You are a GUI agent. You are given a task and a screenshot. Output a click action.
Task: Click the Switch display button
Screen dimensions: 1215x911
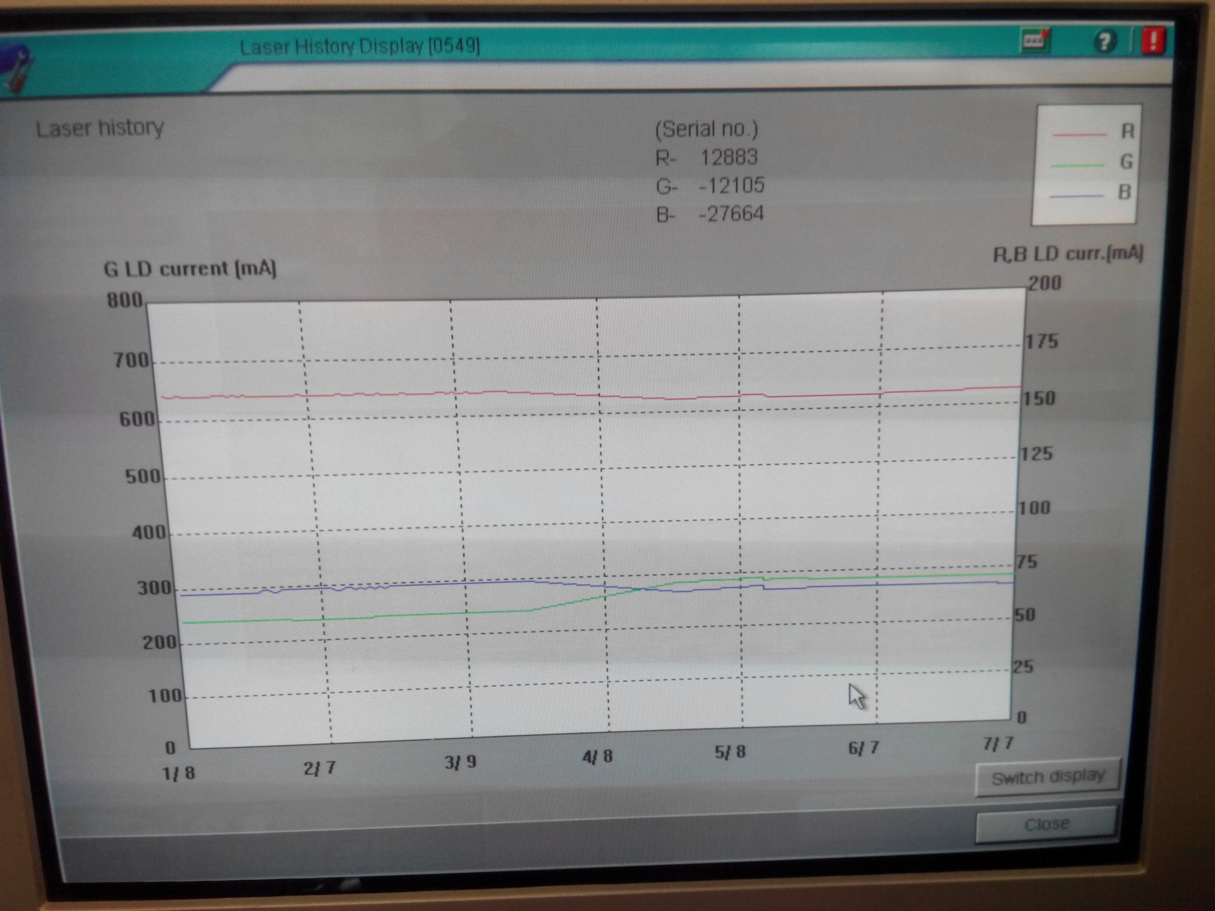(x=1048, y=777)
